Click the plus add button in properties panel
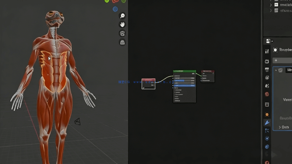The width and height of the screenshot is (292, 164). [276, 60]
